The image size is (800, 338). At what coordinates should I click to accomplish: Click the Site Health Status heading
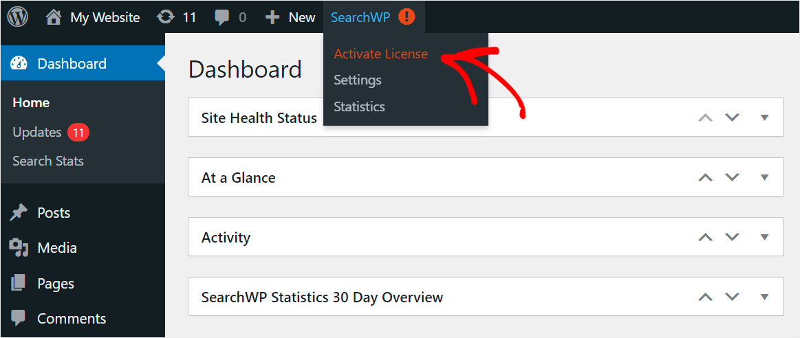(259, 117)
